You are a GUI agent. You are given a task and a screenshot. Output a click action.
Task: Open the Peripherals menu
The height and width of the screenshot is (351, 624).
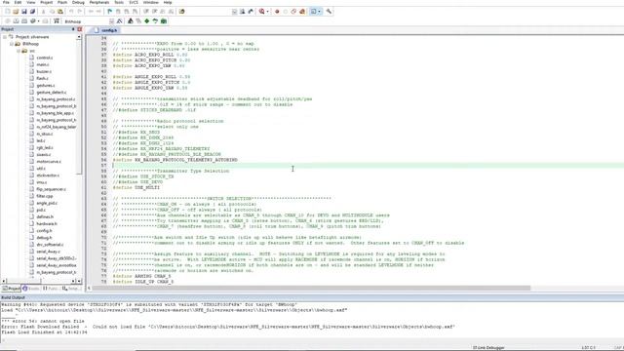[x=99, y=2]
